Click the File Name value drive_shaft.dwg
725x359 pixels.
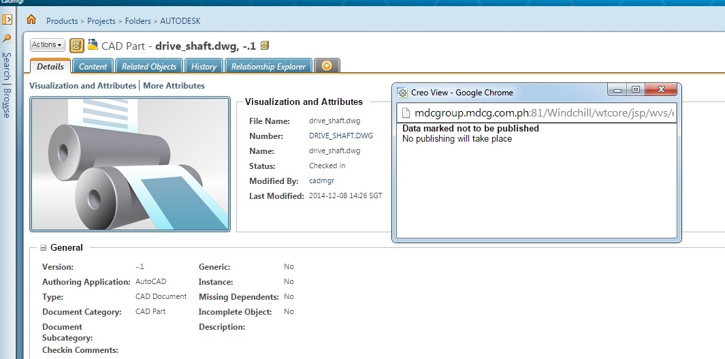coord(334,121)
